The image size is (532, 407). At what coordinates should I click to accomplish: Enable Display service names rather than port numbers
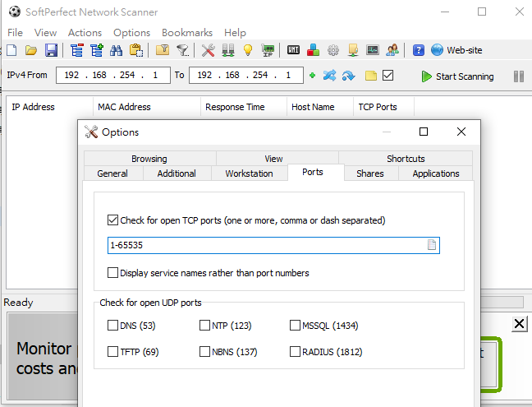coord(112,273)
